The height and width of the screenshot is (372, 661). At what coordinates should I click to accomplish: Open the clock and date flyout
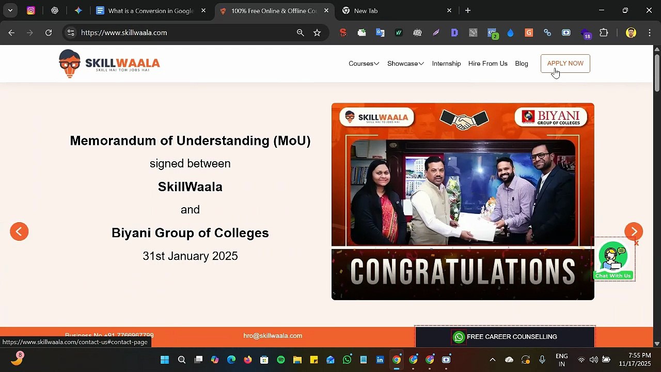pyautogui.click(x=635, y=360)
